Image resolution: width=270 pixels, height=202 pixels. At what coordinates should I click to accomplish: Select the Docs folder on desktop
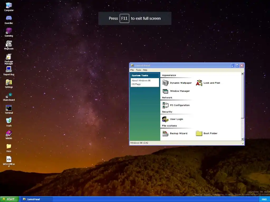click(x=9, y=148)
